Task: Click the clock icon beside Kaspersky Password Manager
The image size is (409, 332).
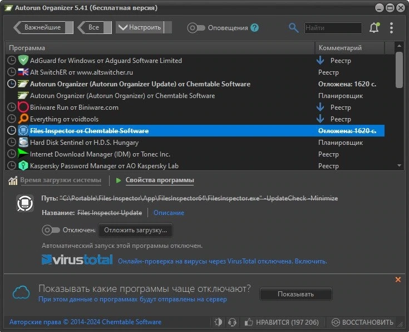Action: pyautogui.click(x=11, y=165)
